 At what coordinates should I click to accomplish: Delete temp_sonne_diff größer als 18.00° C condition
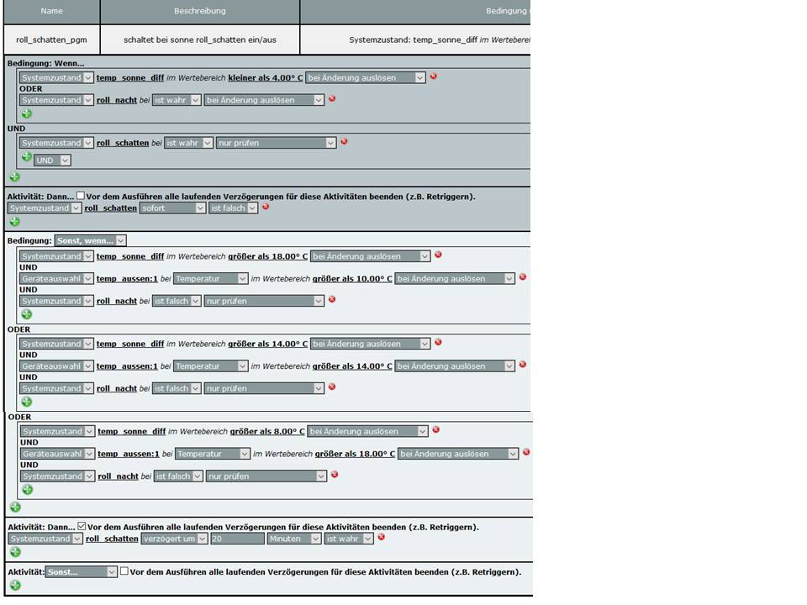[438, 255]
